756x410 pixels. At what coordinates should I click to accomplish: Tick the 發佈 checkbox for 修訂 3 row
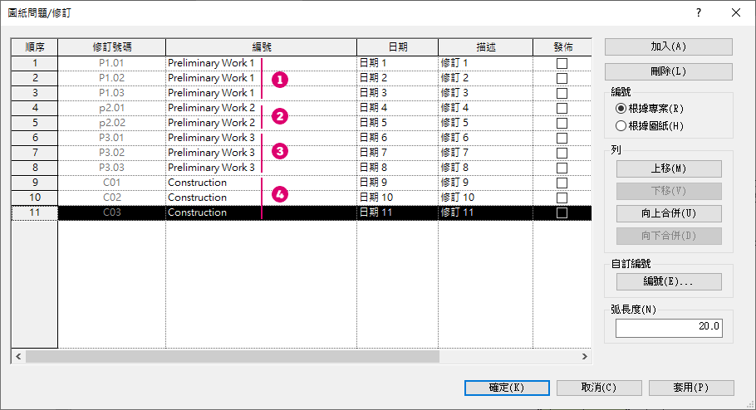(x=562, y=93)
